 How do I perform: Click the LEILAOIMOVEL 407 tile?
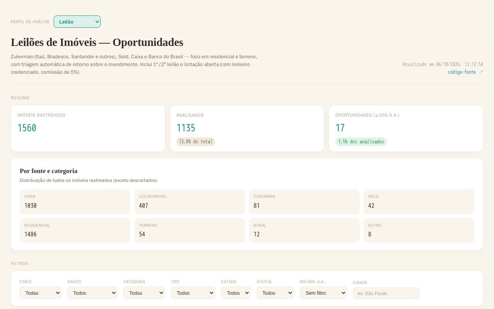click(189, 202)
